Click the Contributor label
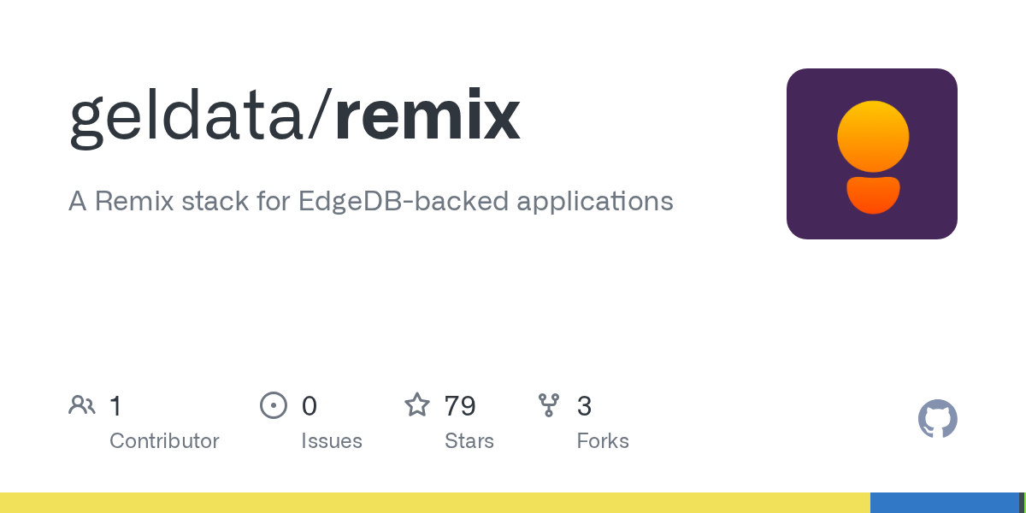This screenshot has width=1026, height=513. point(164,441)
